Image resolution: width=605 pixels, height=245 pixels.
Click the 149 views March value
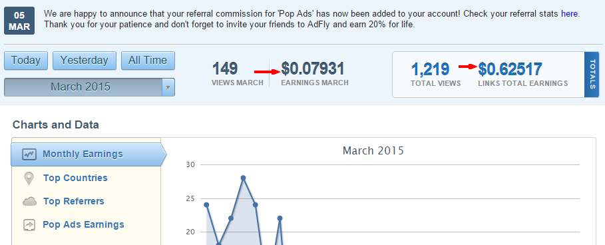[x=225, y=69]
